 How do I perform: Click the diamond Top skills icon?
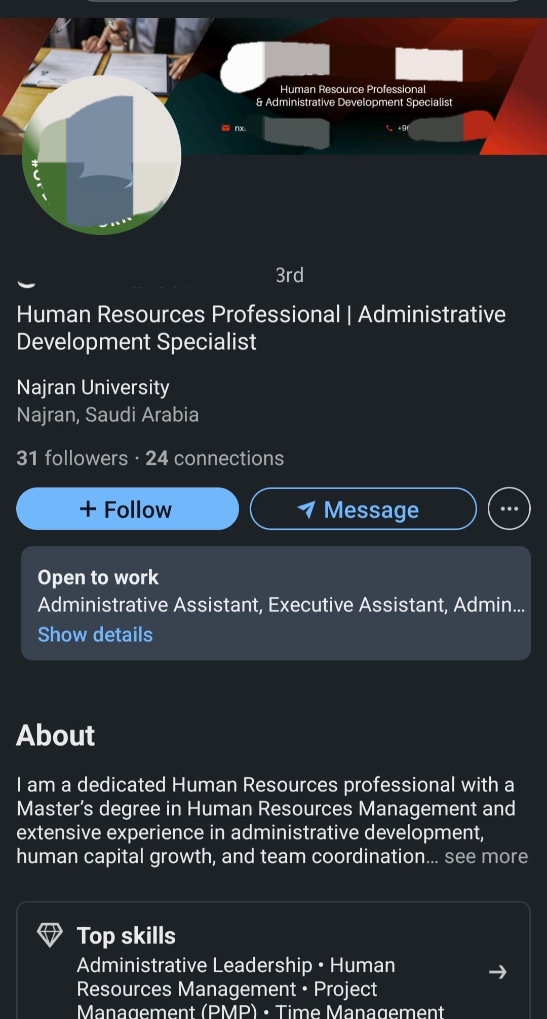point(50,935)
